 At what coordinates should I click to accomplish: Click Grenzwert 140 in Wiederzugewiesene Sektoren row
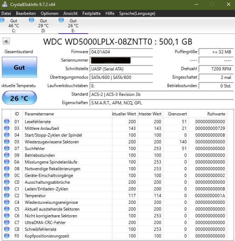point(183,142)
